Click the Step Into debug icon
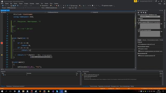Image resolution: width=166 pixels, height=93 pixels. tap(66, 6)
